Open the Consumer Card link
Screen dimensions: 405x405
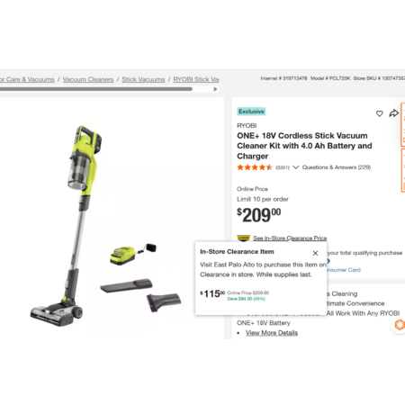tap(344, 270)
